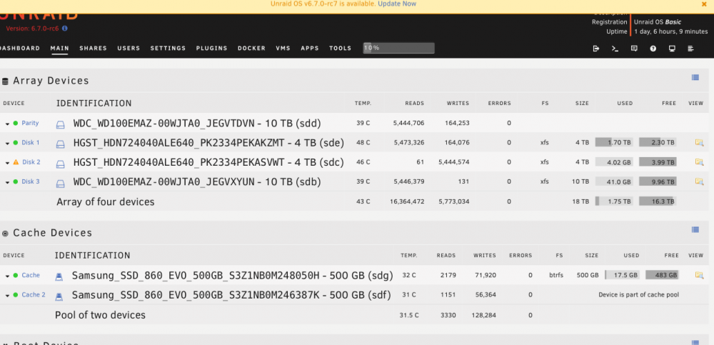Expand the Cache device dropdown arrow
This screenshot has height=345, width=714.
pyautogui.click(x=8, y=276)
